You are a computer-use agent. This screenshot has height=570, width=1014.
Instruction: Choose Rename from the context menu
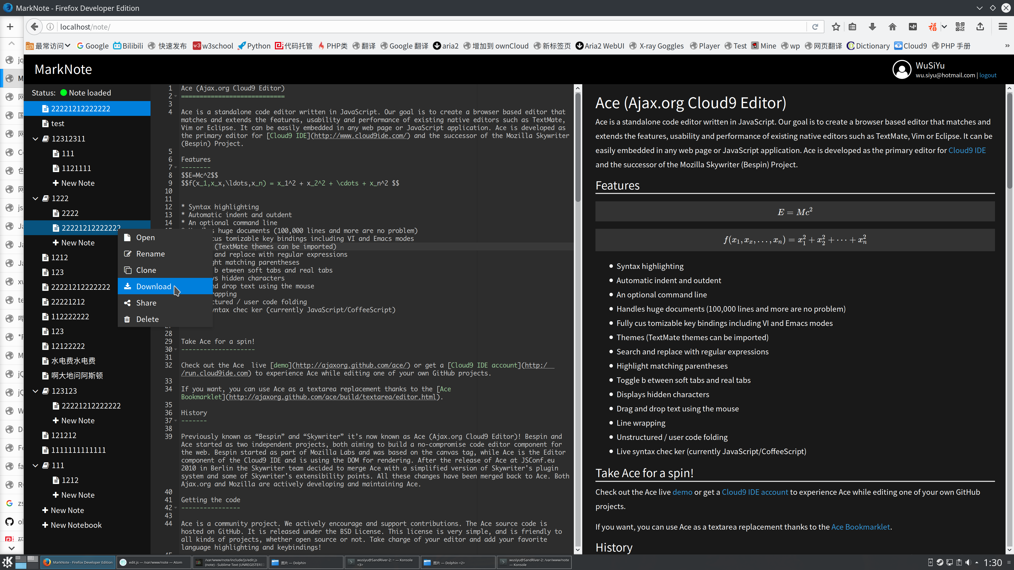click(165, 254)
